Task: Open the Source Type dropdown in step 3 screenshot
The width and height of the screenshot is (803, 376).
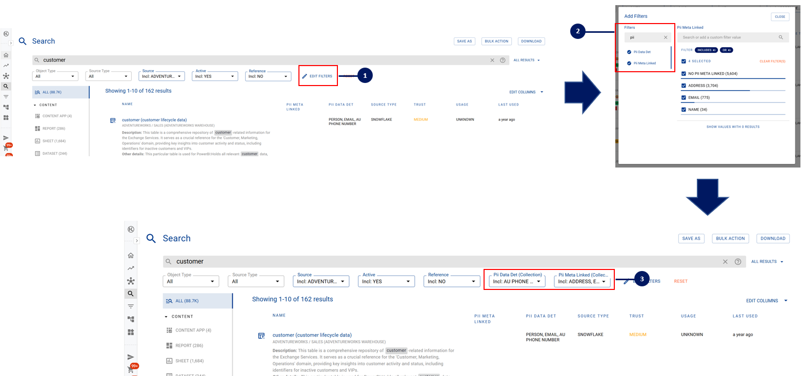Action: pyautogui.click(x=256, y=281)
